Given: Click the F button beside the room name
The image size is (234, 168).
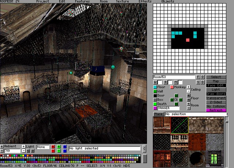Looking at the screenshot, I should coord(198,77).
